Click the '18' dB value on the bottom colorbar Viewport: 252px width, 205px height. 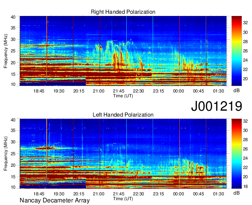point(245,186)
